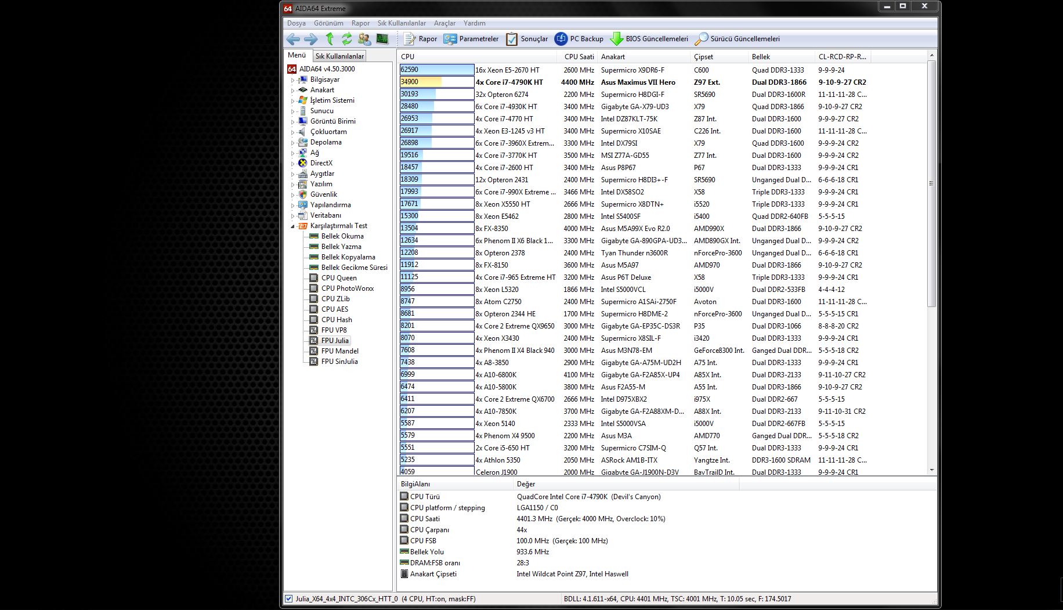Viewport: 1063px width, 610px height.
Task: Open the Dosya menu
Action: (296, 23)
